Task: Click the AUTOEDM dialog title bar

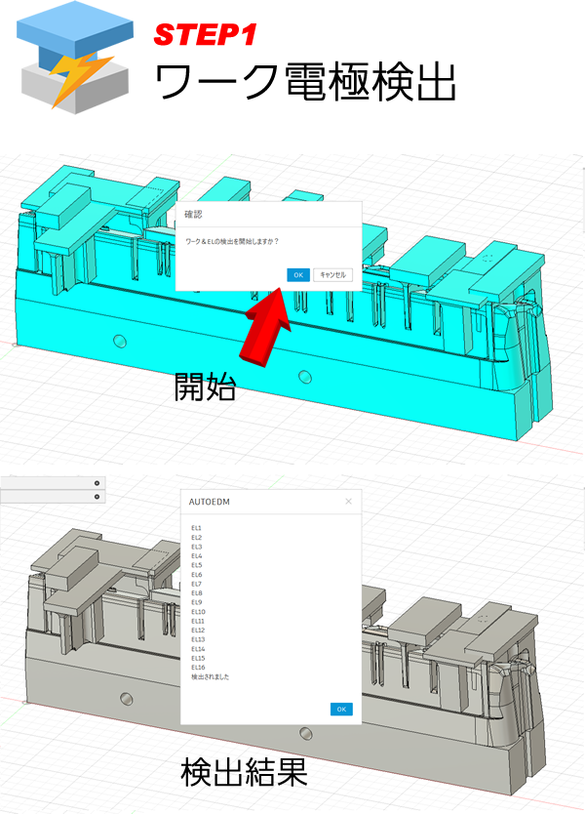Action: pyautogui.click(x=253, y=502)
